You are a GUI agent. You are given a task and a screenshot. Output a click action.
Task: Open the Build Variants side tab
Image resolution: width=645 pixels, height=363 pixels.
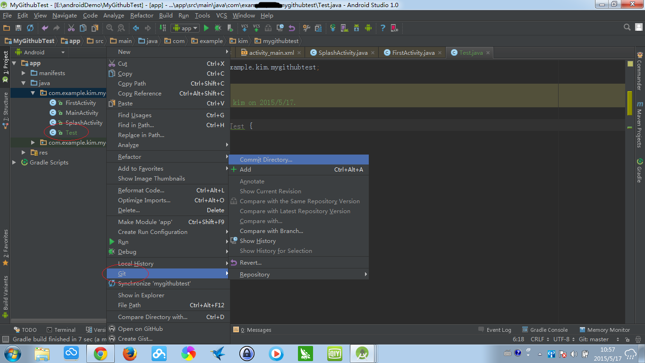(x=5, y=297)
